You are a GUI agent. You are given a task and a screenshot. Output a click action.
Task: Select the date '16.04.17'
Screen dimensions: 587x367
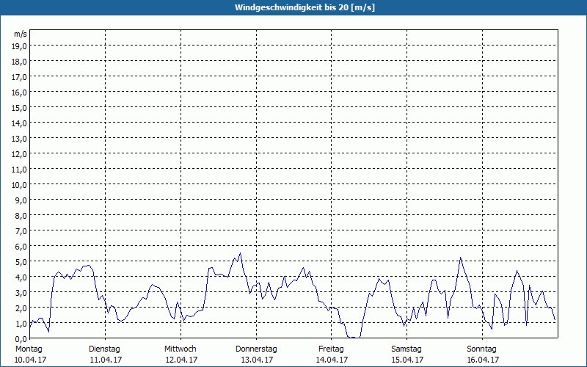click(x=483, y=360)
